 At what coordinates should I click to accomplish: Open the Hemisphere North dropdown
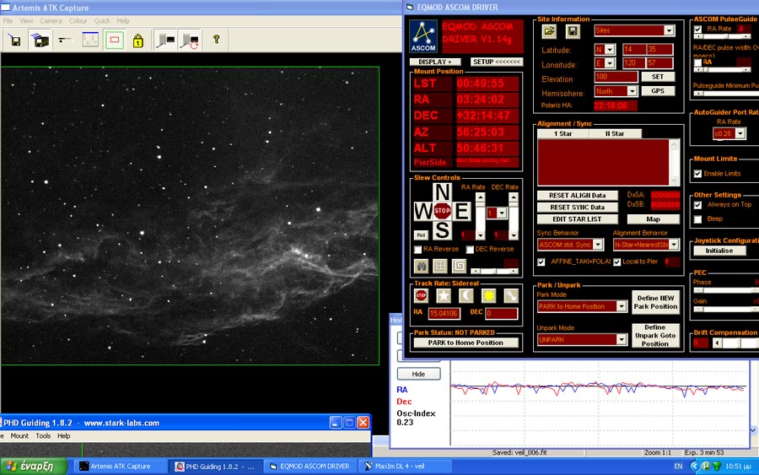tap(632, 91)
